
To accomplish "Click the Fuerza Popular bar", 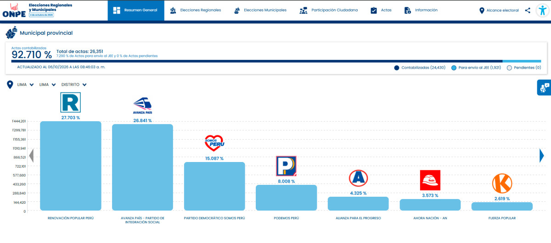I will point(502,206).
